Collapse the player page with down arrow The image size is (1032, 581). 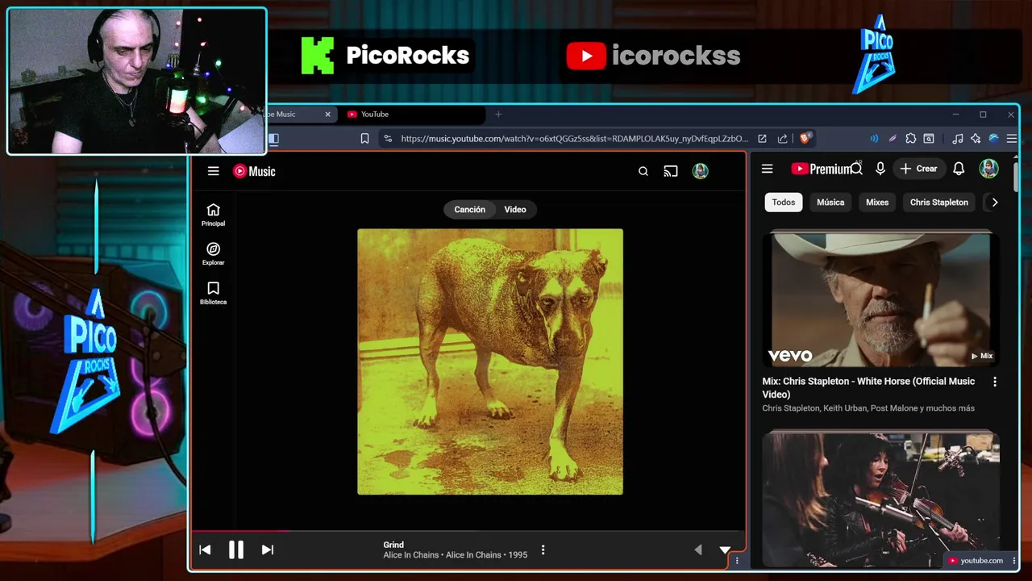pyautogui.click(x=725, y=550)
